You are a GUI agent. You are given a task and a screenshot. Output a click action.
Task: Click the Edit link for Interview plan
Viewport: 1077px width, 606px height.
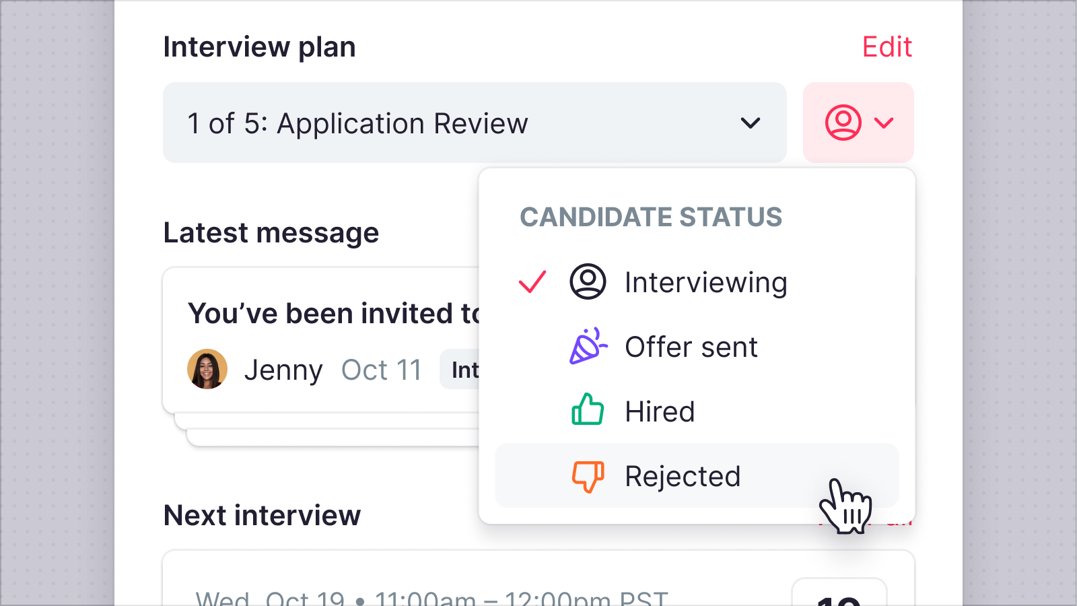[x=887, y=47]
